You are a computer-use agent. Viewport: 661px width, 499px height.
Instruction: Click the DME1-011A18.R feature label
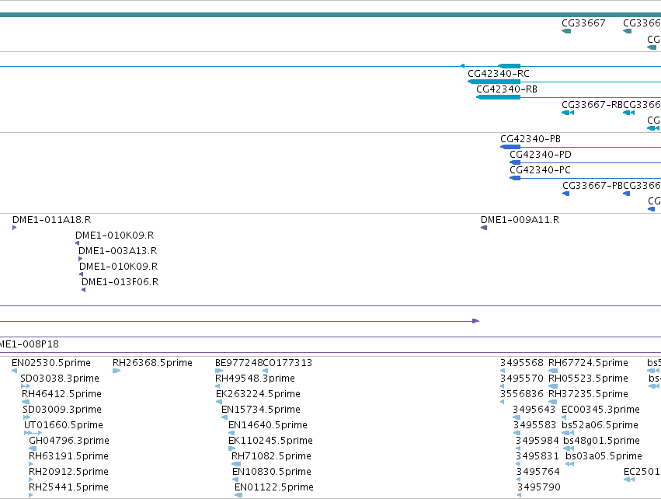[x=51, y=220]
